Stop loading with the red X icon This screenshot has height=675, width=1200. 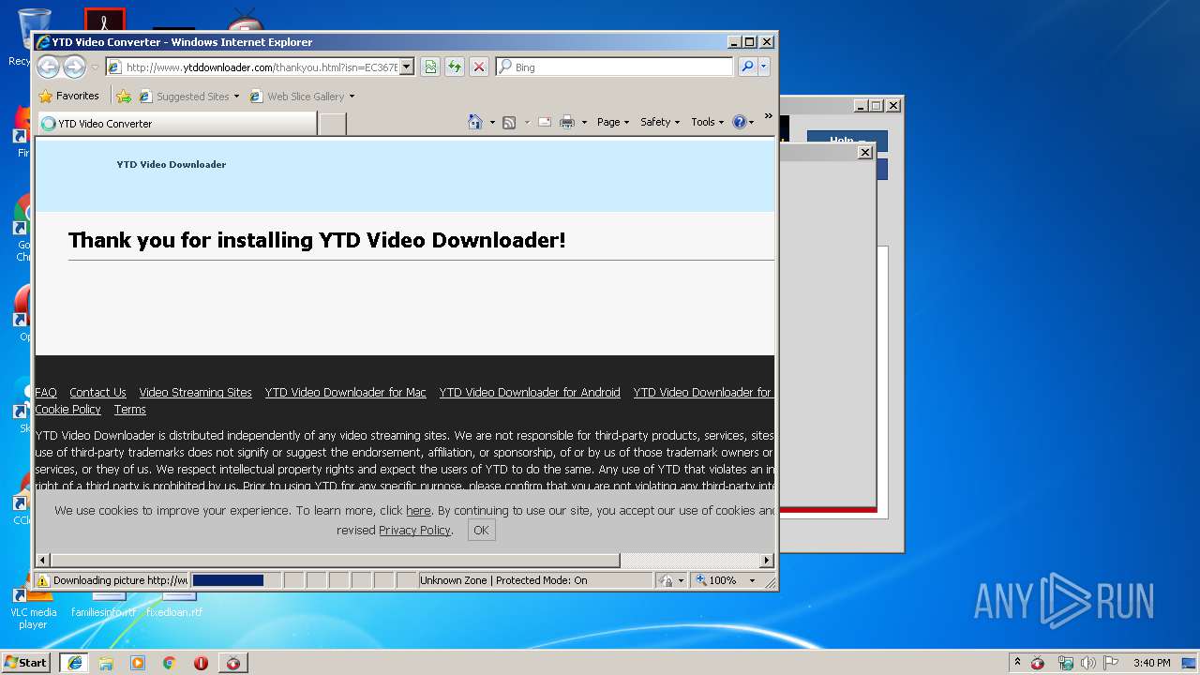click(x=478, y=67)
